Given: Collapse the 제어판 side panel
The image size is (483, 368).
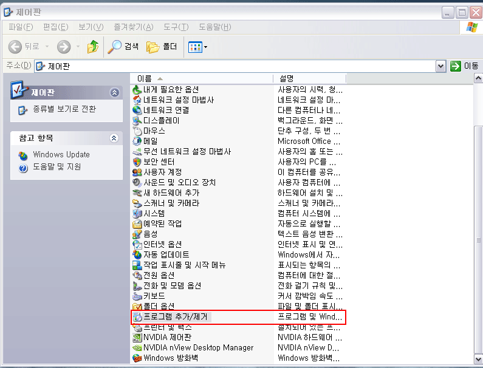Looking at the screenshot, I should click(x=115, y=92).
